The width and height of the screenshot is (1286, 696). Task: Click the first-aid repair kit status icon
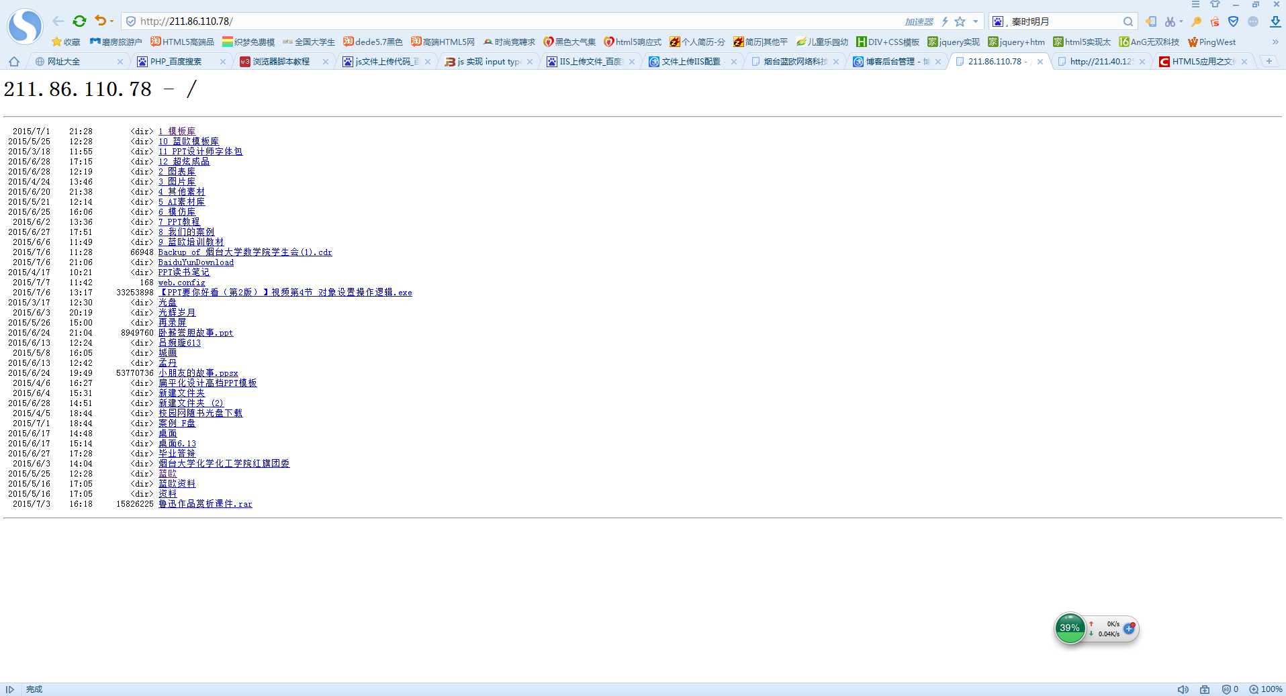click(1205, 689)
